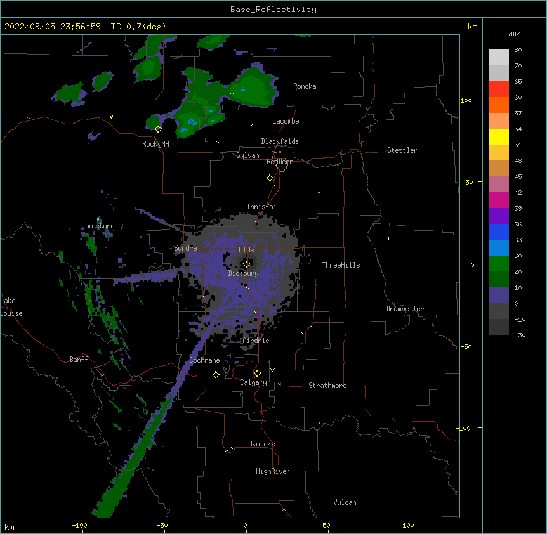Viewport: 547px width, 534px height.
Task: Select the slate purple 0-10 dBZ legend color
Action: pos(499,296)
